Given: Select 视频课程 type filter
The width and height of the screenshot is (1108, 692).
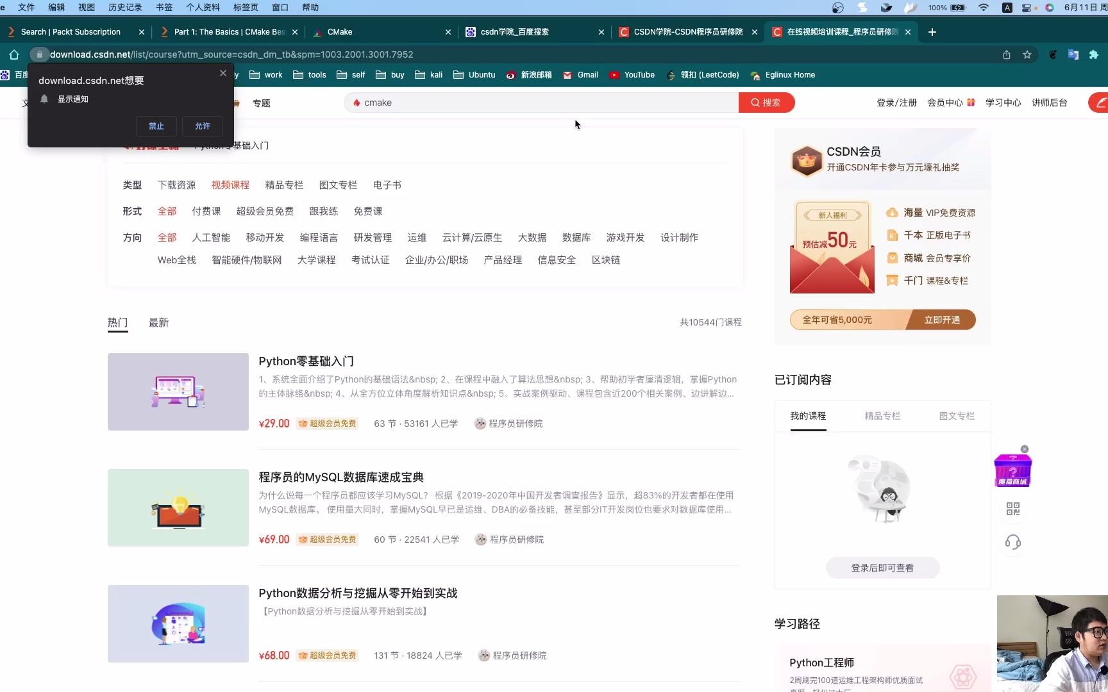Looking at the screenshot, I should coord(230,185).
